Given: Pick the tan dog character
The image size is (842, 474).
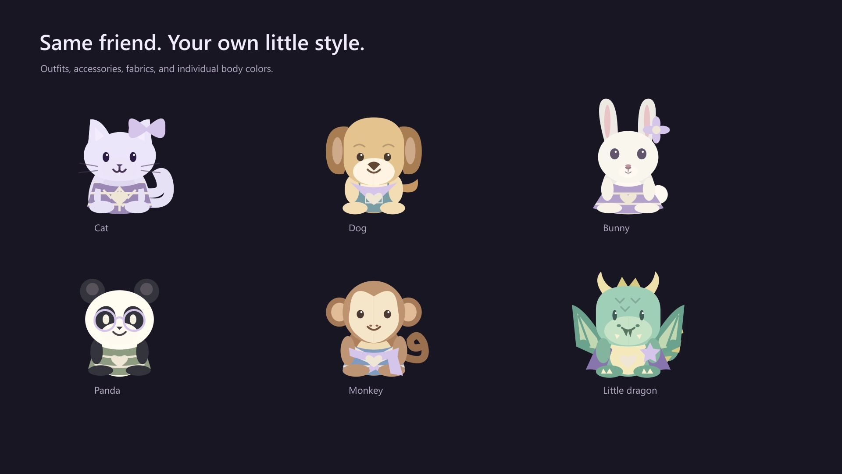Looking at the screenshot, I should (x=374, y=165).
